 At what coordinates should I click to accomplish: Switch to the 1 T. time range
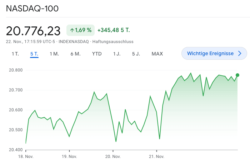coord(15,54)
